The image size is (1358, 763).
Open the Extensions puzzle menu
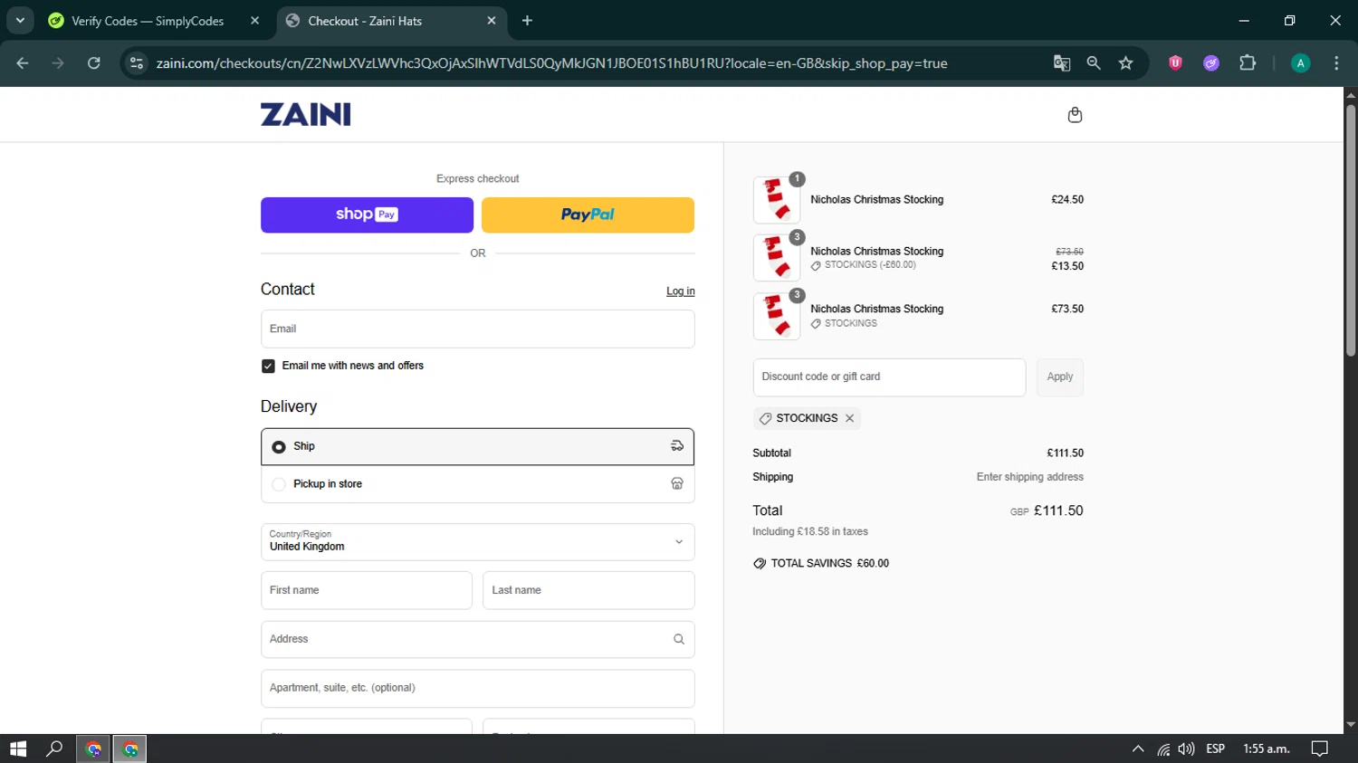click(x=1248, y=63)
